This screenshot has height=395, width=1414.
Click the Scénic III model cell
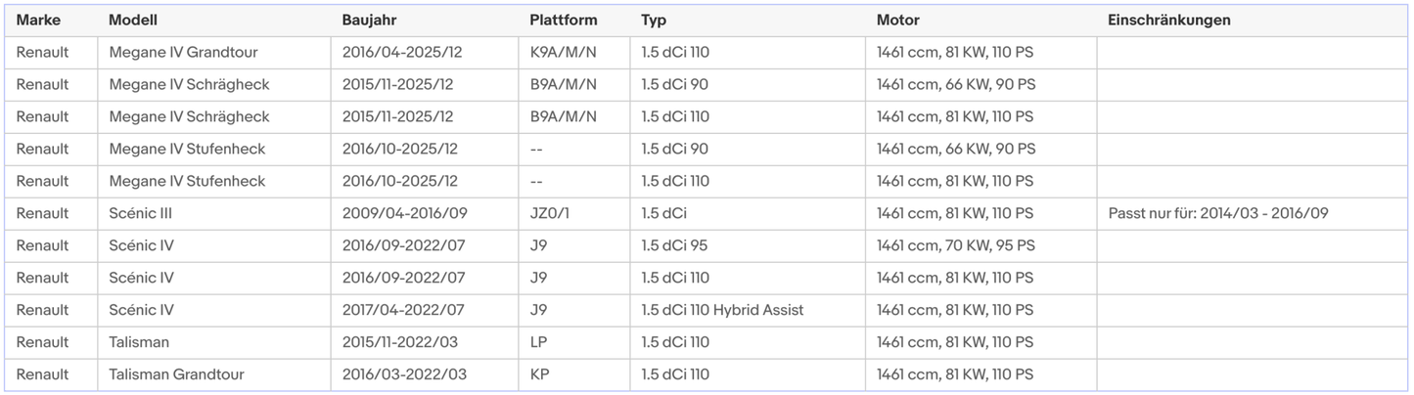[141, 213]
